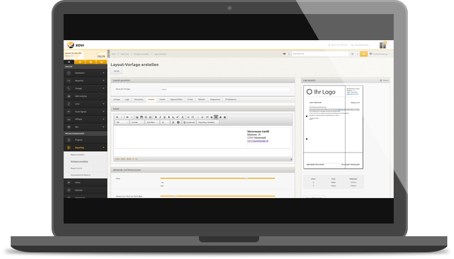Click the user avatar picture
The height and width of the screenshot is (259, 454).
pos(383,45)
